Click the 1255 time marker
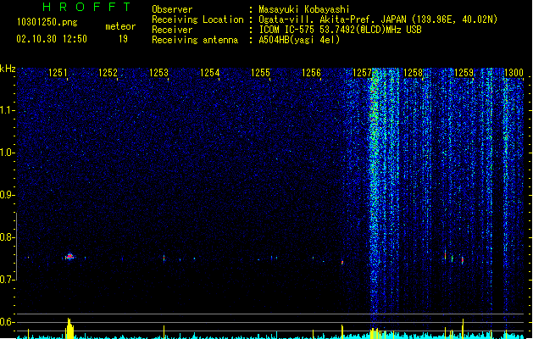Viewport: 533px width, 339px height. tap(260, 72)
